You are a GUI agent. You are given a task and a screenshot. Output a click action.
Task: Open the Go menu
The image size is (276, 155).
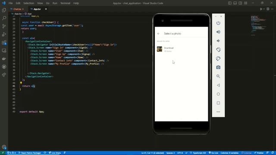(x=48, y=3)
